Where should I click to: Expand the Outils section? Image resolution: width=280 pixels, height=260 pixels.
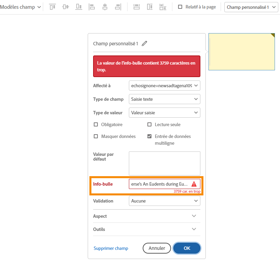147,229
